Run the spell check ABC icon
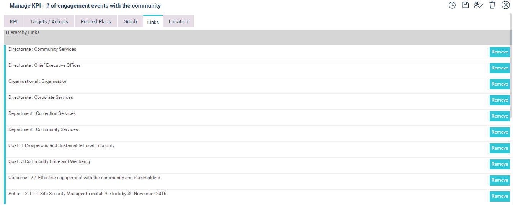The height and width of the screenshot is (205, 513). 479,5
